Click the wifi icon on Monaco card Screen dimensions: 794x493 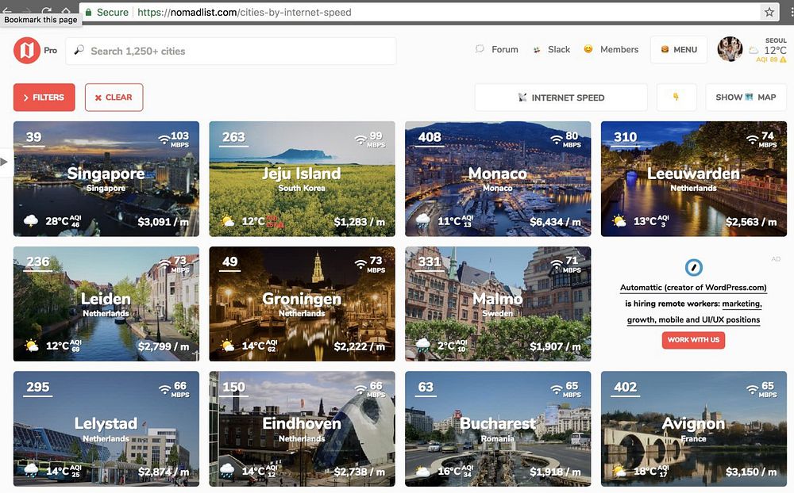pyautogui.click(x=556, y=139)
